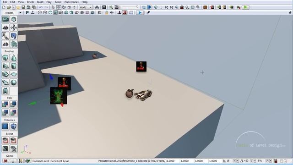This screenshot has width=293, height=165.
Task: Open the File menu
Action: pos(5,2)
